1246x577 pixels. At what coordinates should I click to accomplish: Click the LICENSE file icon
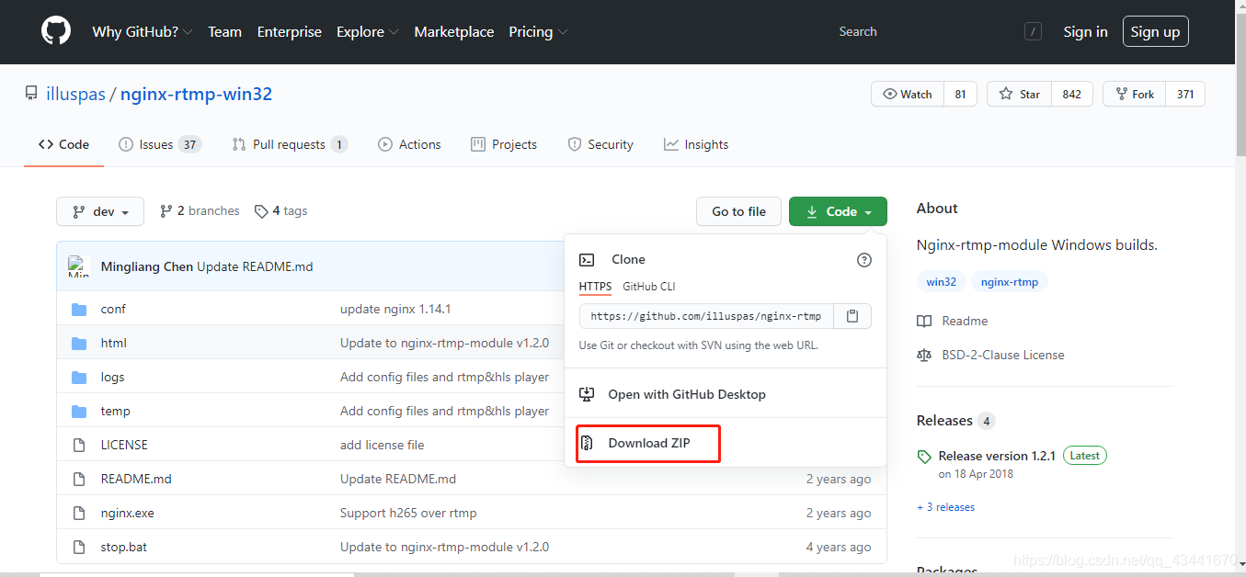(79, 445)
